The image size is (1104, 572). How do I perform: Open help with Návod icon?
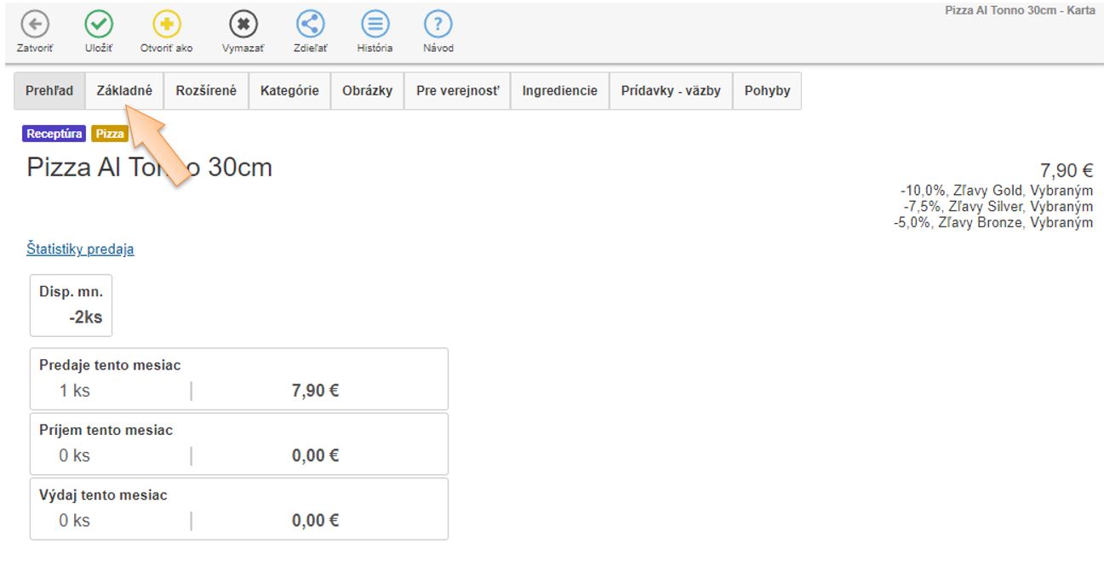point(438,26)
